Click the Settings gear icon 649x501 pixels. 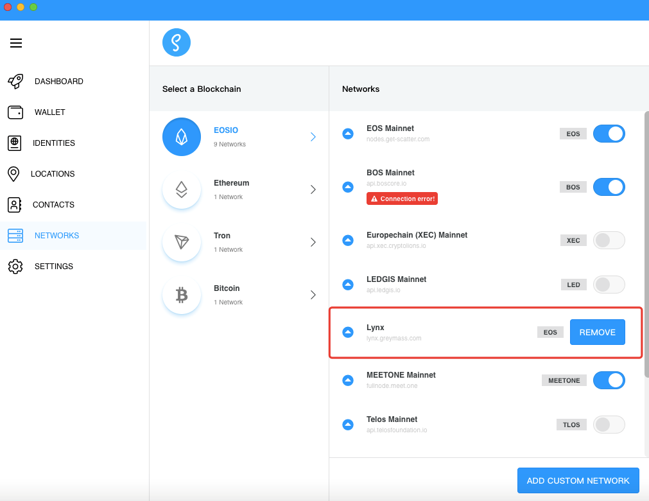click(15, 266)
